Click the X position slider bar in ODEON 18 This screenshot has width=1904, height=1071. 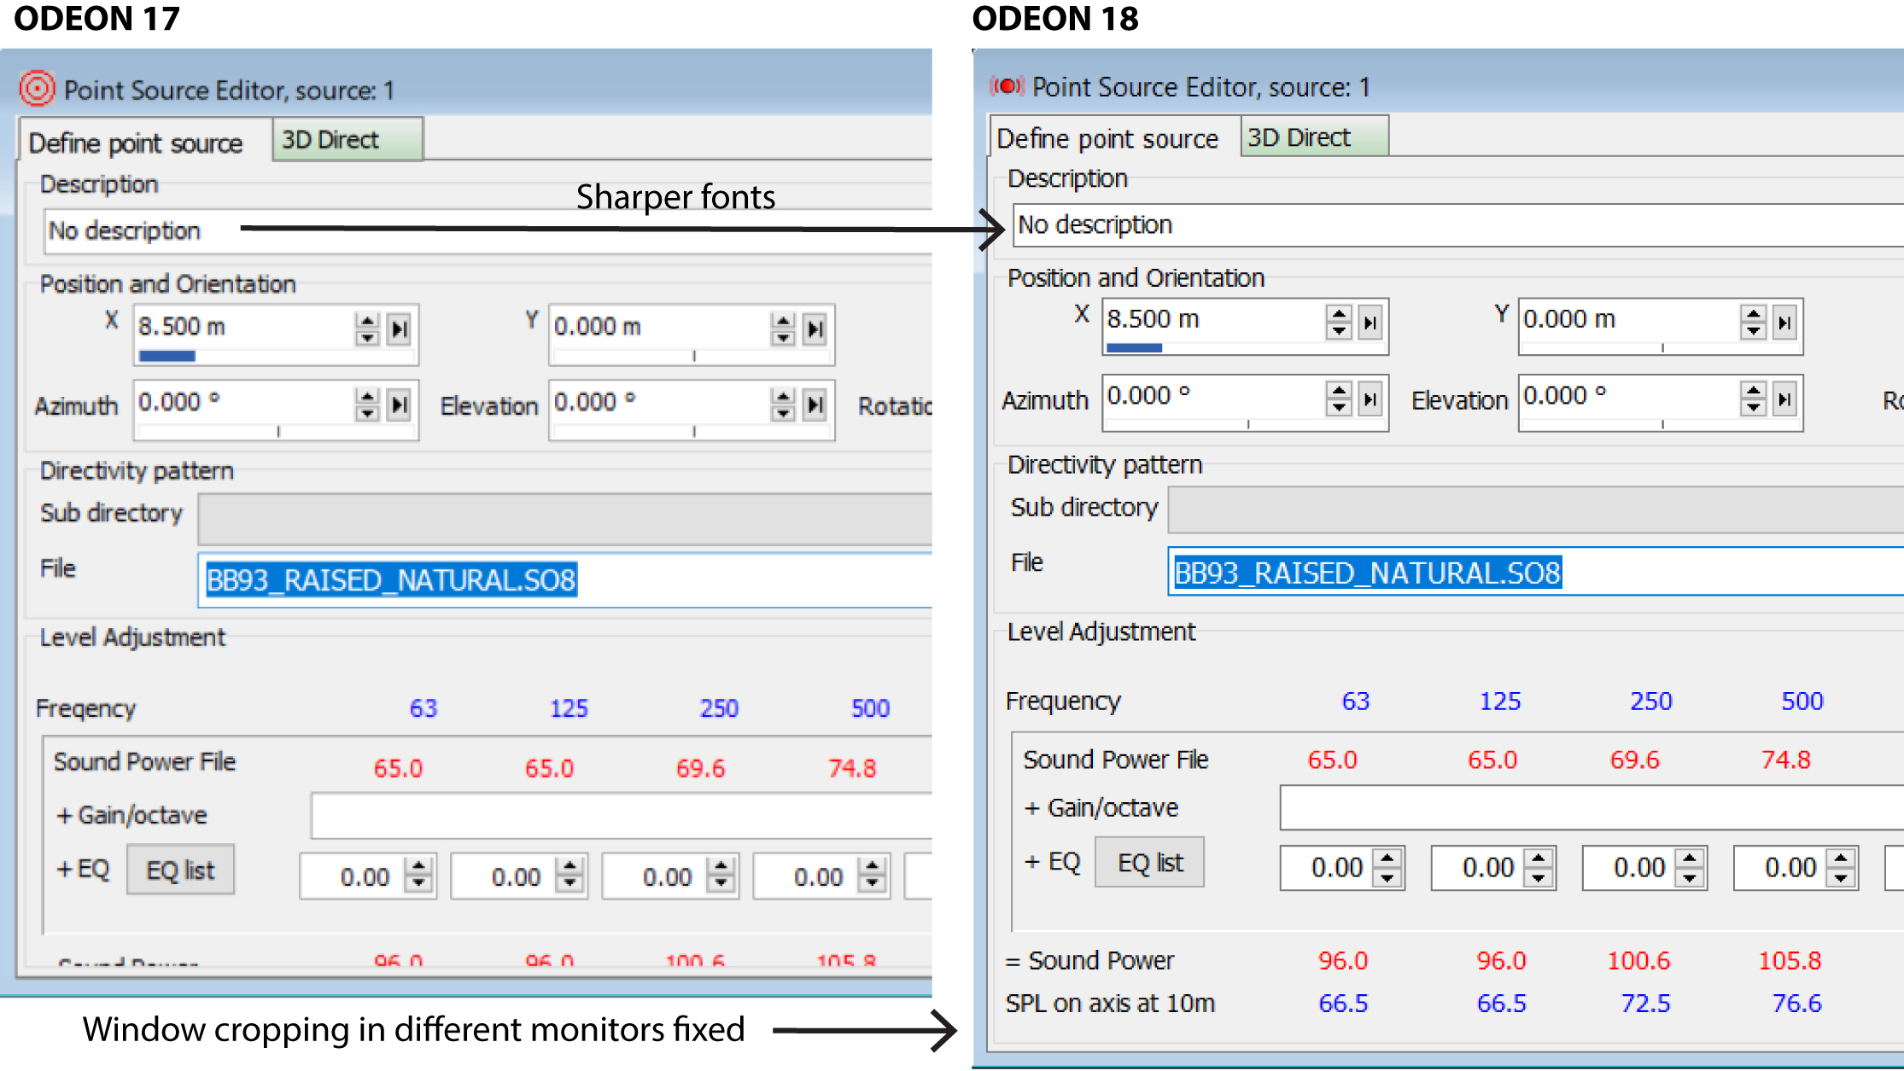1212,348
